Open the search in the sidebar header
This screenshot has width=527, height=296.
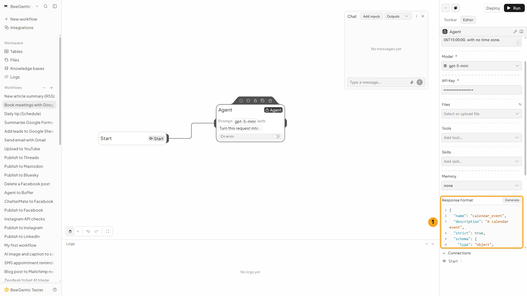(x=46, y=6)
